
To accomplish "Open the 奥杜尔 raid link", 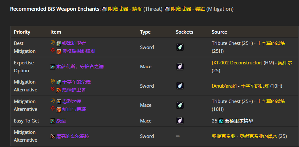I will coord(284,63).
